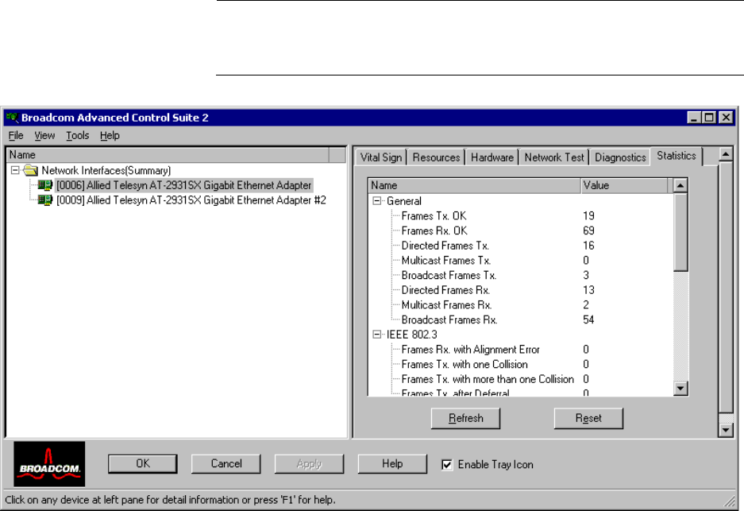744x511 pixels.
Task: Select Network Interfaces(Summary) tree label
Action: 106,170
